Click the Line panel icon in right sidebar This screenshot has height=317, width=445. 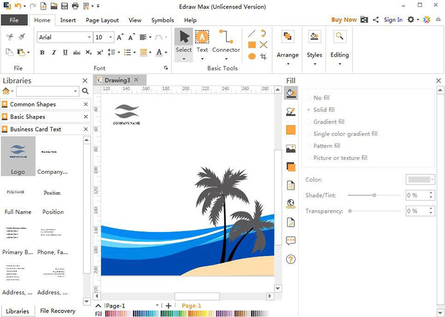(x=290, y=111)
